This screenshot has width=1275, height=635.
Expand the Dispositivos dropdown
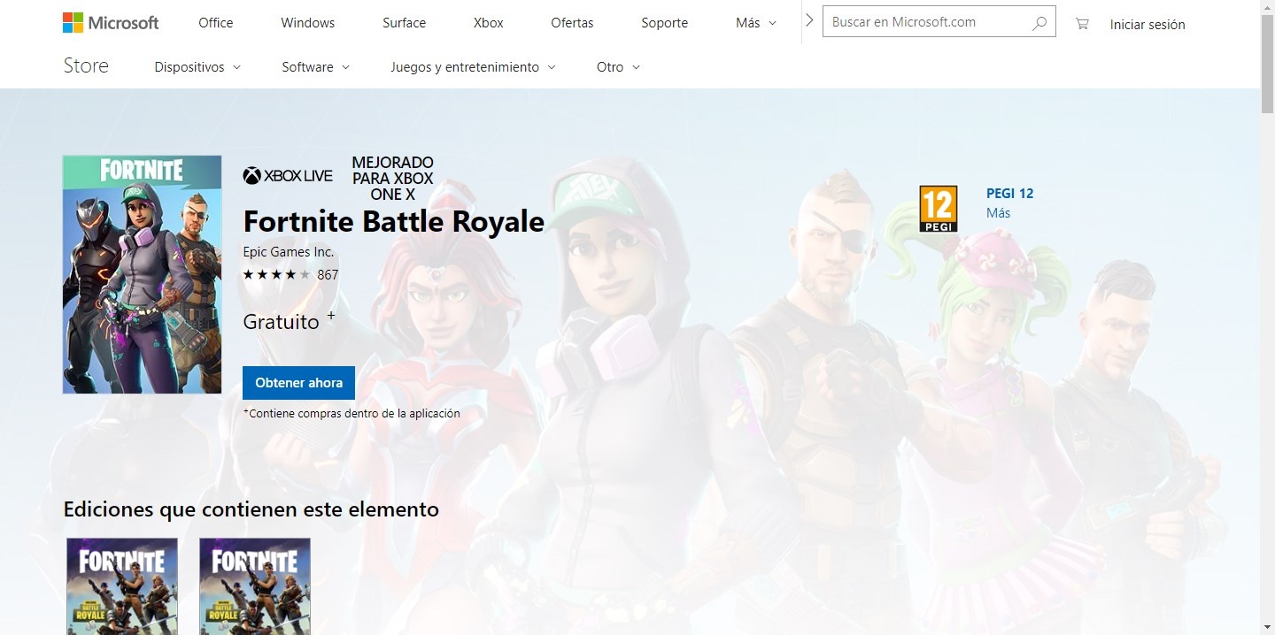197,67
